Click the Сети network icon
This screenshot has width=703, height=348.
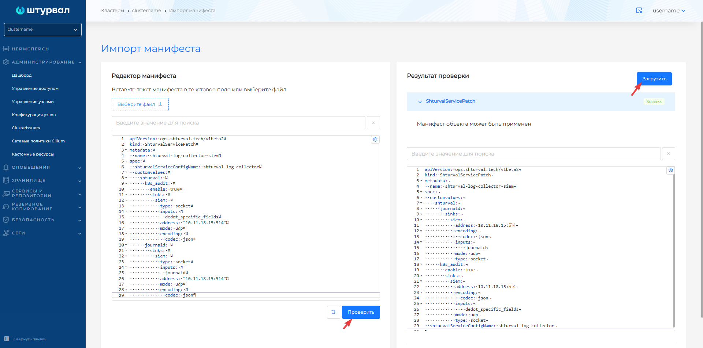pos(6,233)
